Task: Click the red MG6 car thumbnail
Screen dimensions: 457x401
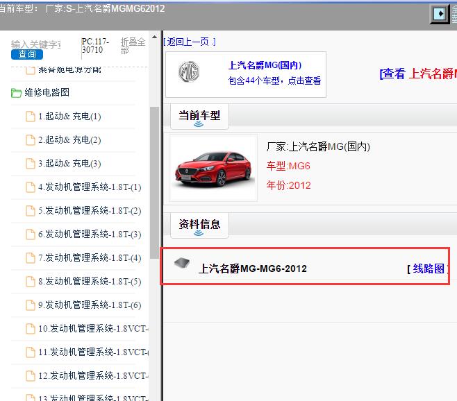Action: pyautogui.click(x=213, y=168)
